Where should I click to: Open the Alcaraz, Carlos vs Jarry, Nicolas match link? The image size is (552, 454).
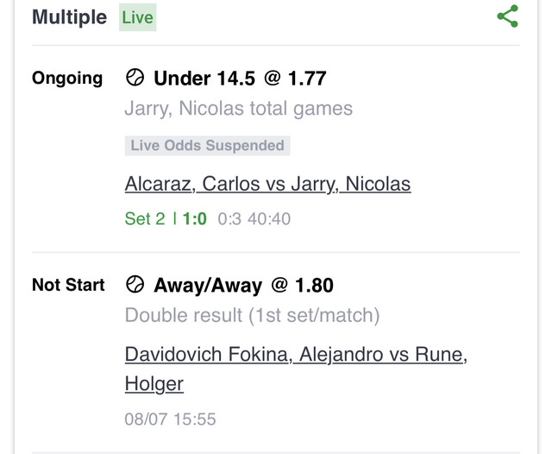[x=267, y=184]
